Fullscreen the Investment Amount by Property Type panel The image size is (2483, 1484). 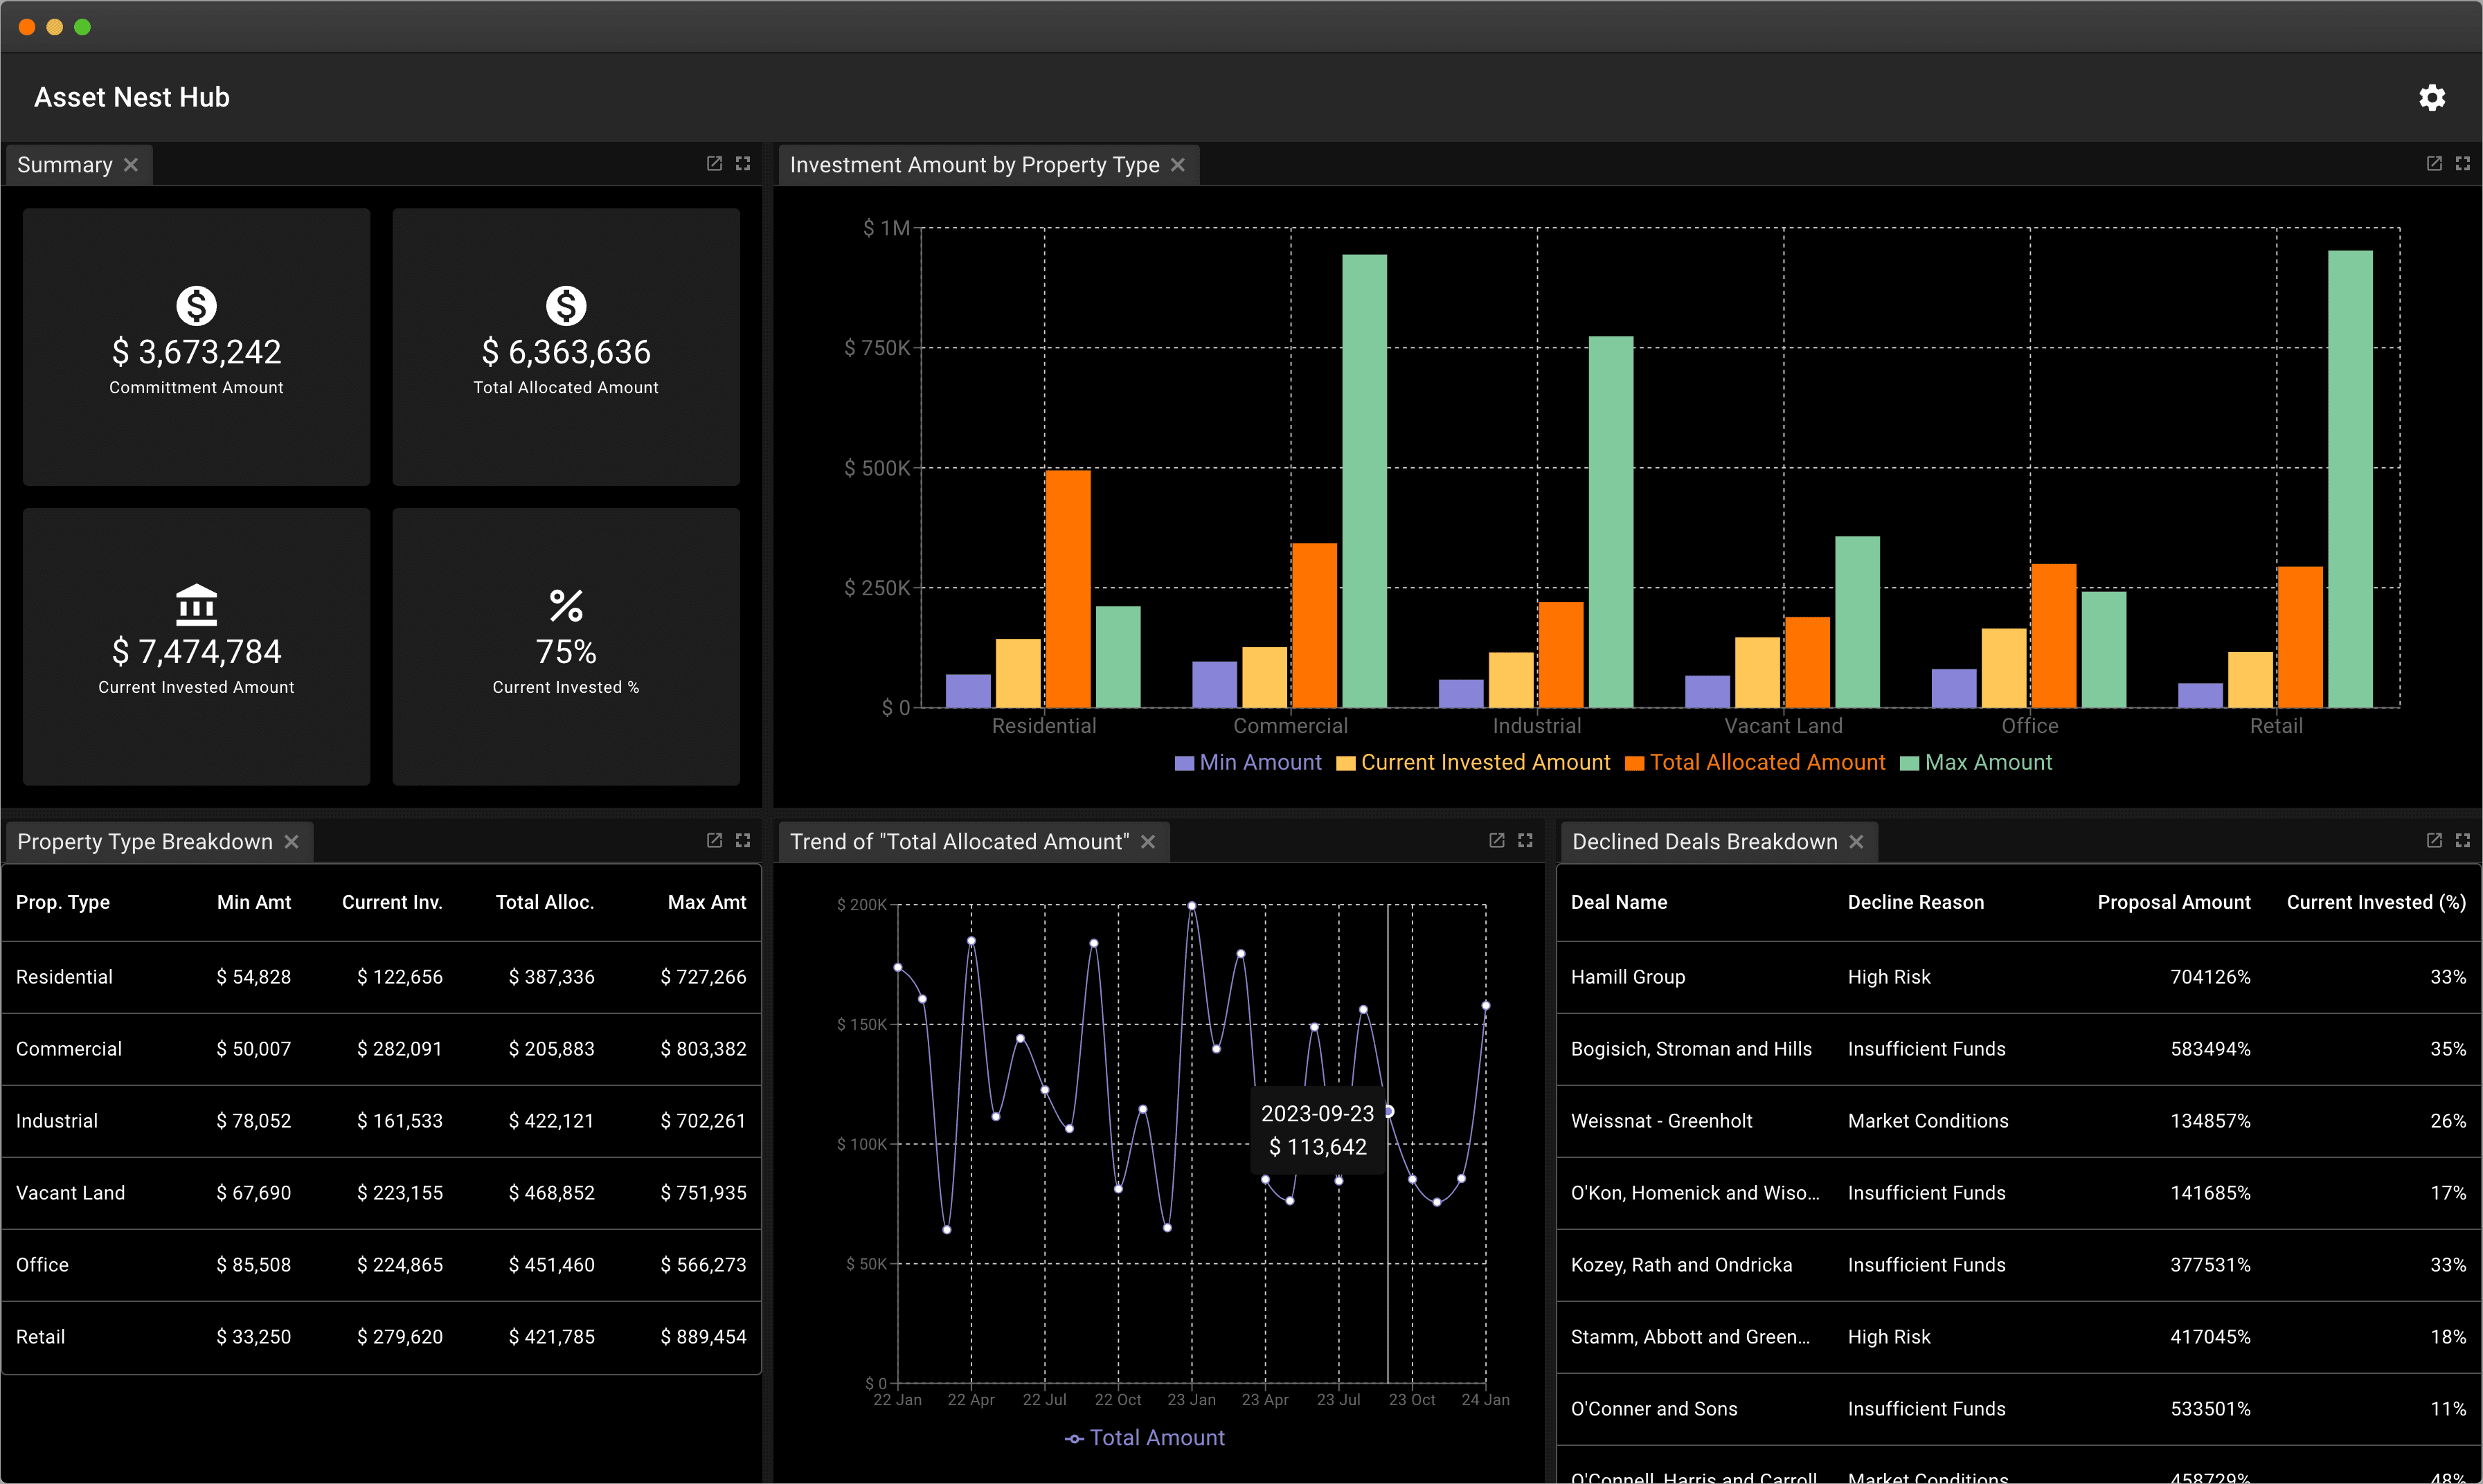tap(2463, 163)
